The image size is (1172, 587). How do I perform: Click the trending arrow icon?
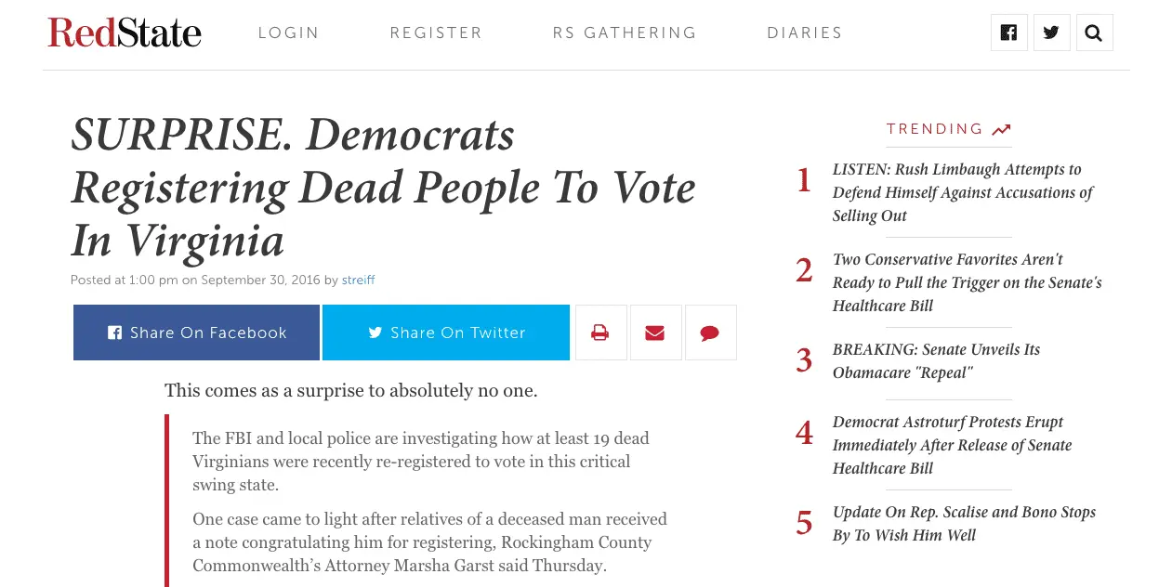pyautogui.click(x=1001, y=130)
